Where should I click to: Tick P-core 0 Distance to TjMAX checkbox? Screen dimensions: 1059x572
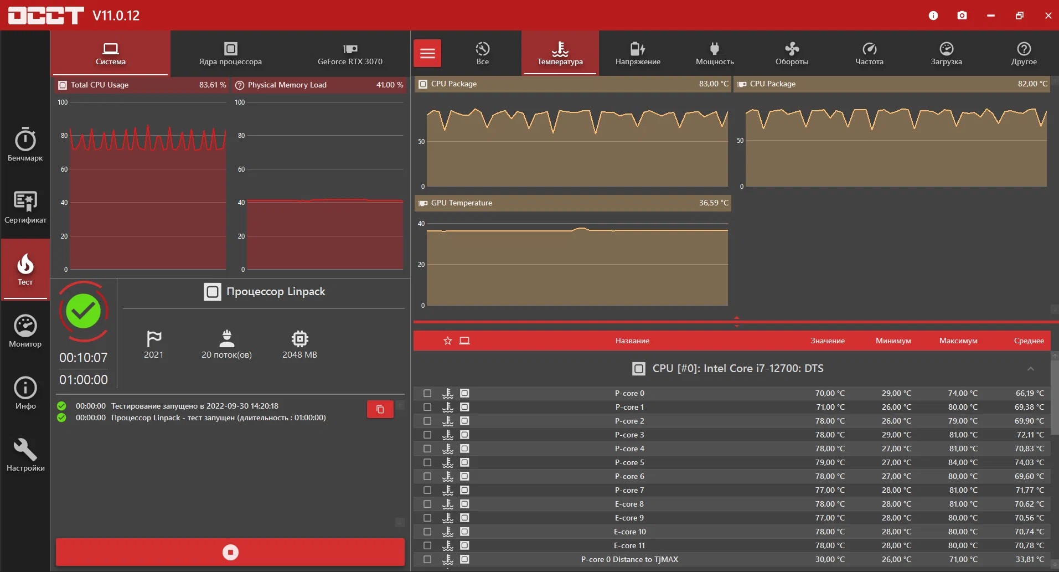[x=427, y=559]
